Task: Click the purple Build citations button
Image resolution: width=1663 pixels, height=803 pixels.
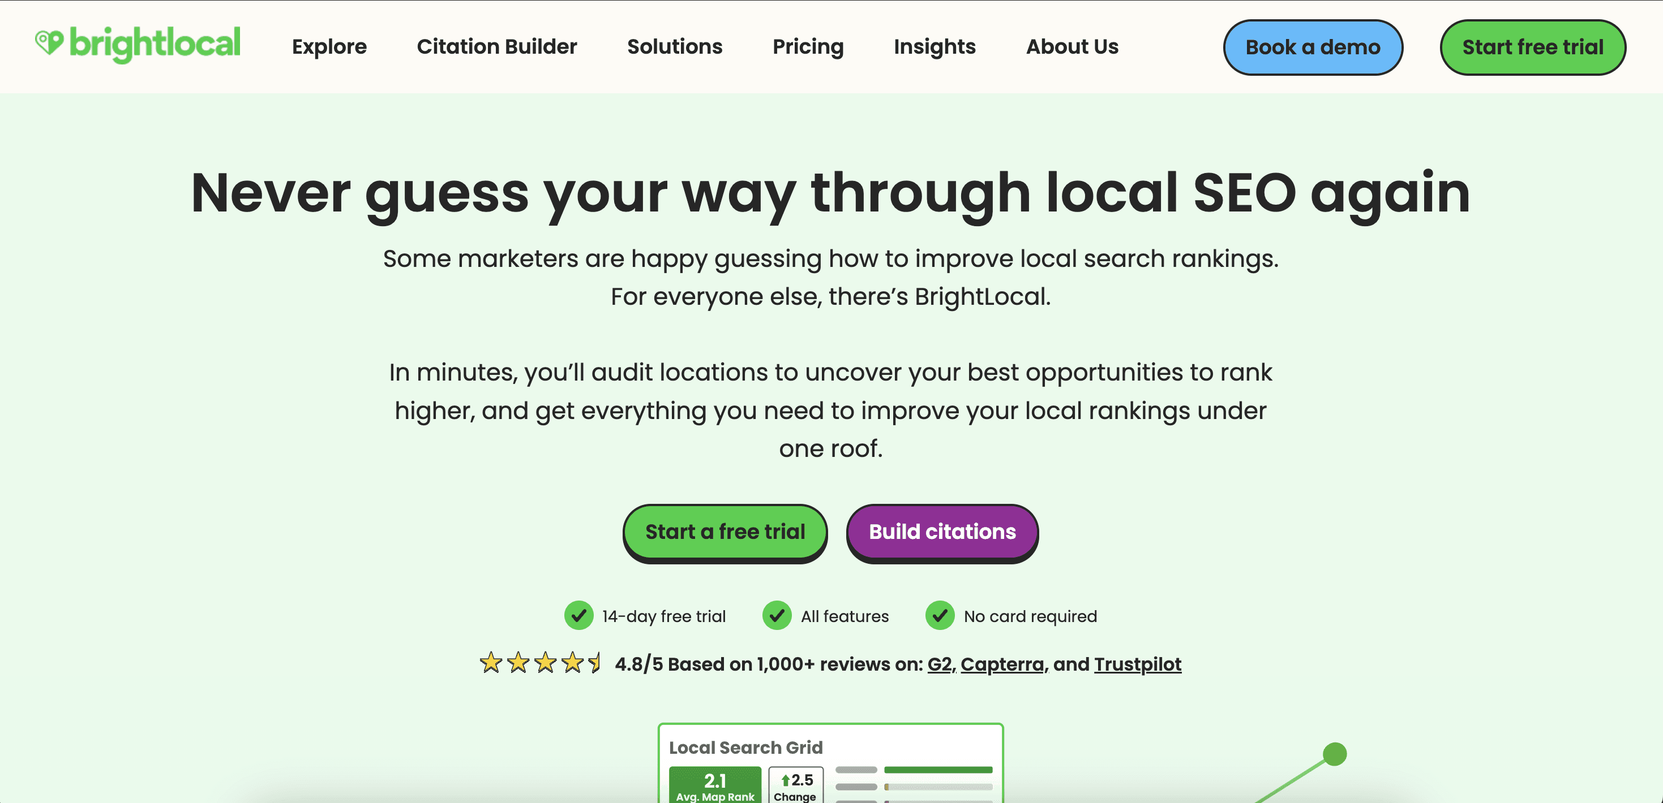Action: pyautogui.click(x=942, y=532)
